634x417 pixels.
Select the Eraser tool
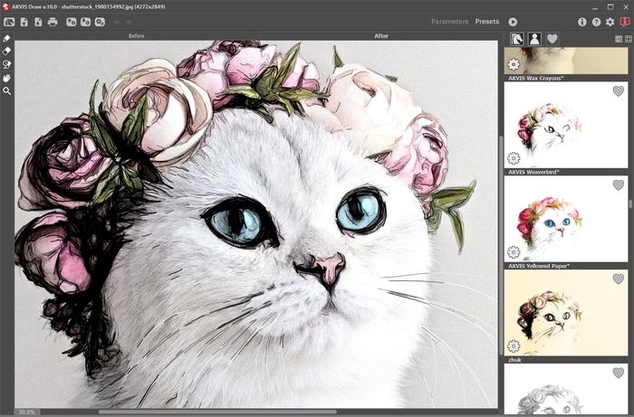pyautogui.click(x=6, y=52)
